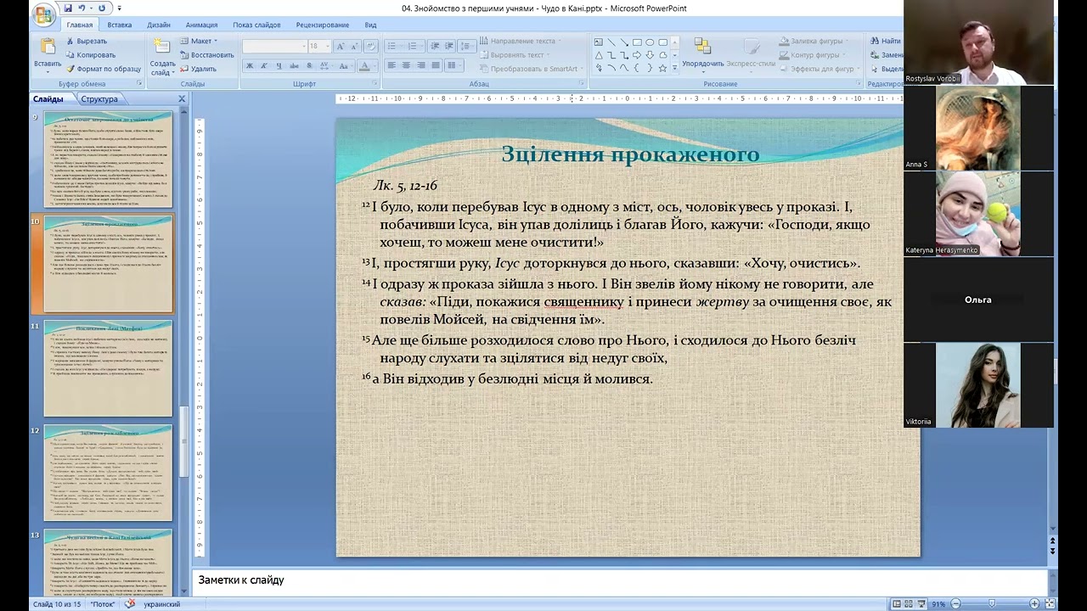Open the font name combo box
This screenshot has height=611, width=1087.
pos(273,46)
